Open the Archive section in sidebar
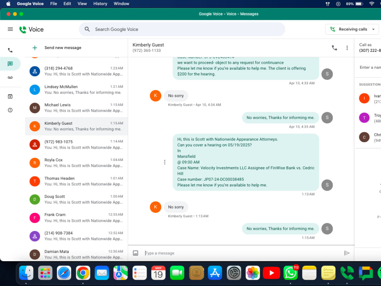 [x=10, y=96]
